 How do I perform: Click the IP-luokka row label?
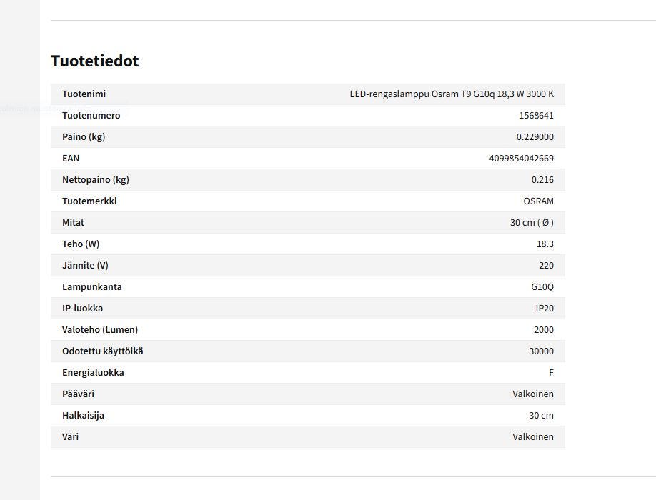(82, 309)
